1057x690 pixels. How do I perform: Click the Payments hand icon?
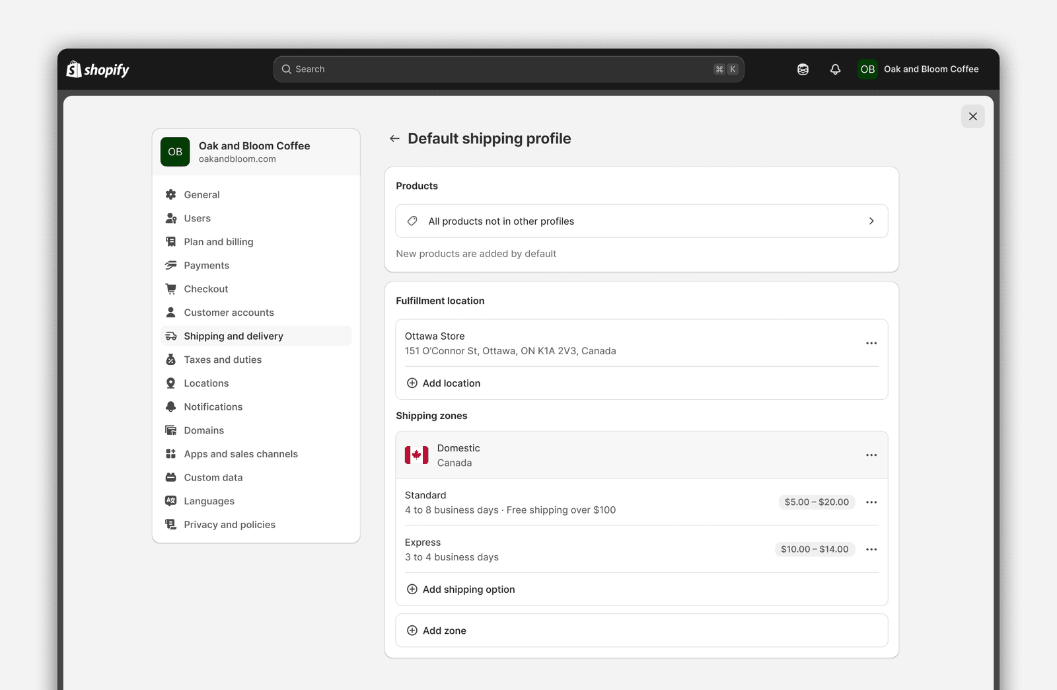click(170, 266)
